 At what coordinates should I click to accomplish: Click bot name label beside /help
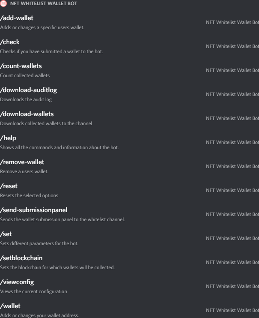click(232, 142)
